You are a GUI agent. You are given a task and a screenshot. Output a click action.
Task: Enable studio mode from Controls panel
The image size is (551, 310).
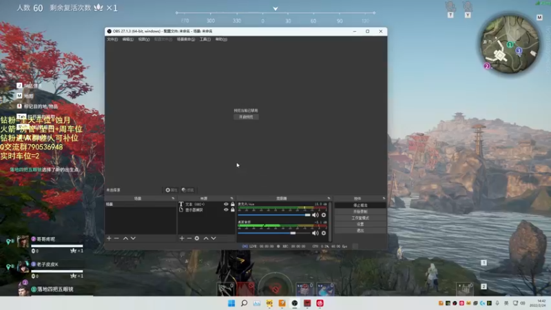coord(360,218)
